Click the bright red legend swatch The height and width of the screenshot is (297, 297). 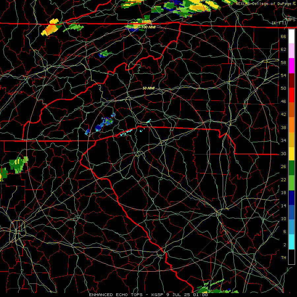click(x=291, y=95)
